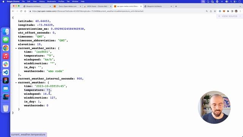
Task: Open the LIVE-badged app in Dock
Action: click(x=6, y=96)
